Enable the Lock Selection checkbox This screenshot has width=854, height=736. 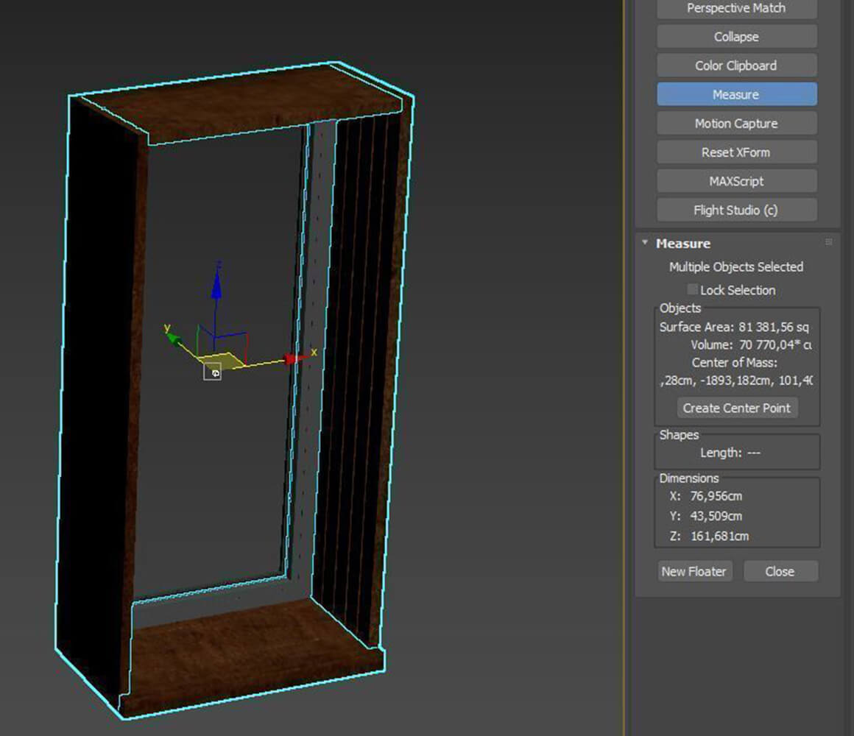click(692, 290)
